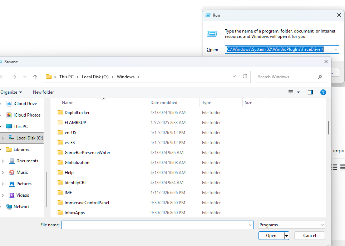345x246 pixels.
Task: Open Libraries in the navigation pane
Action: [18, 149]
